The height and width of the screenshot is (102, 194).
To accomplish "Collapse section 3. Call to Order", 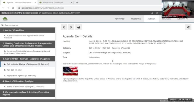I will click(27, 59).
